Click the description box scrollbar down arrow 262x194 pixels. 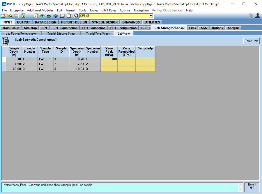(x=240, y=189)
